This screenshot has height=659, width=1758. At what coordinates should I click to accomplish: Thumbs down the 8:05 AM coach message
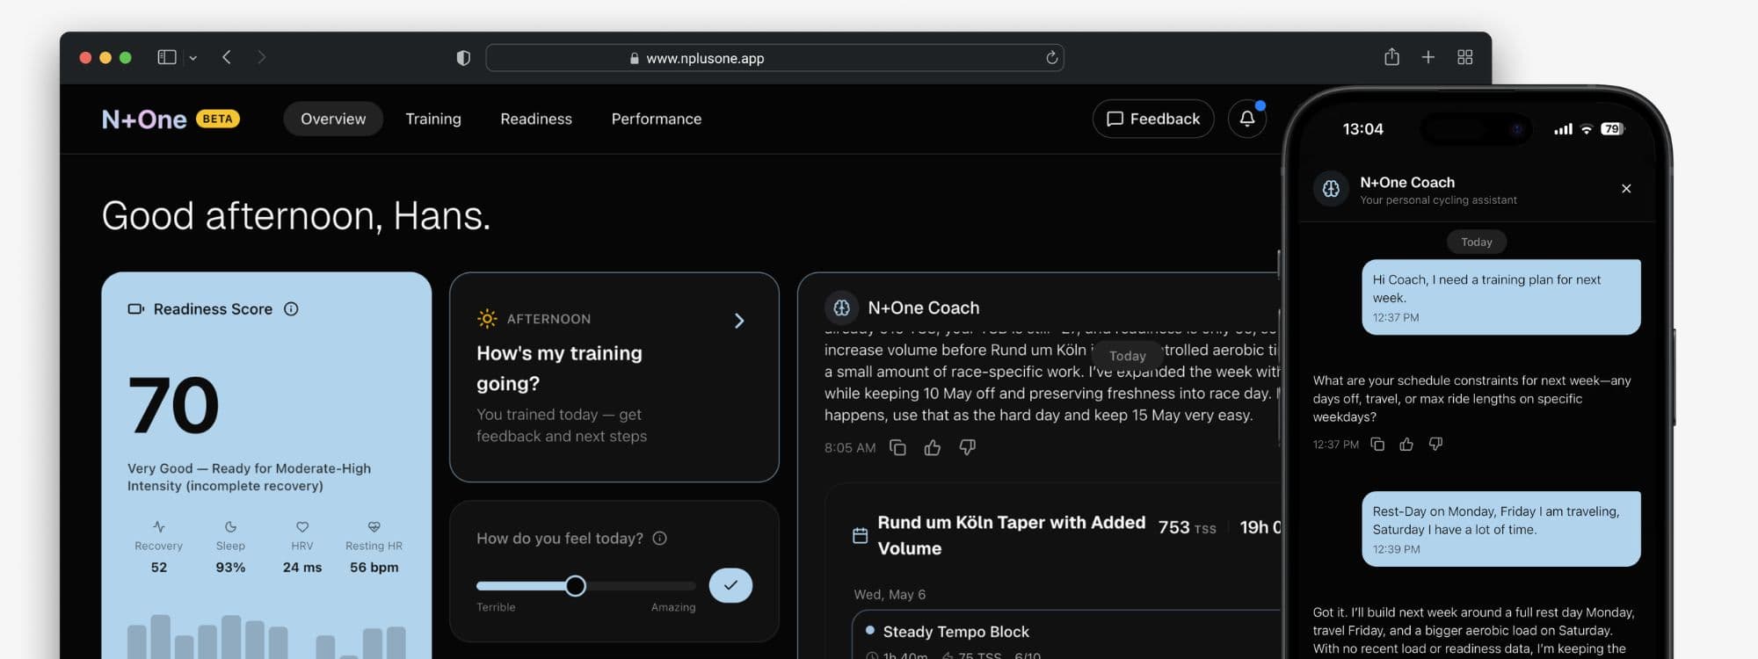tap(968, 447)
